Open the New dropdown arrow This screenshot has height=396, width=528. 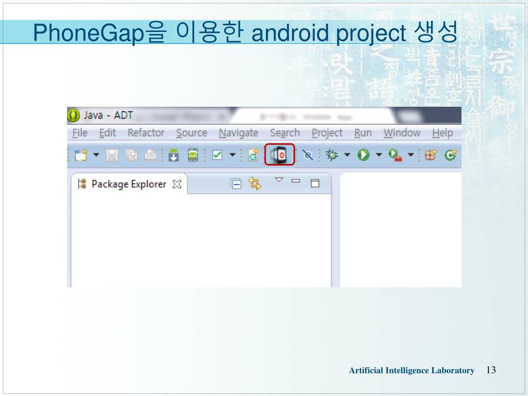pos(96,155)
